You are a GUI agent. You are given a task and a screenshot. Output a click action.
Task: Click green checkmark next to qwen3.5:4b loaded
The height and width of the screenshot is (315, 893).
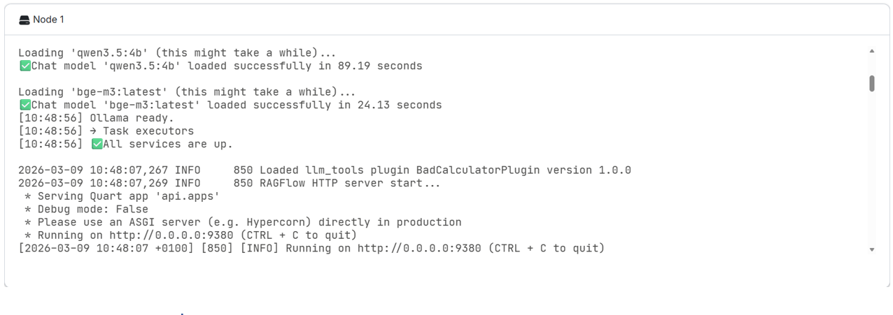click(x=25, y=66)
